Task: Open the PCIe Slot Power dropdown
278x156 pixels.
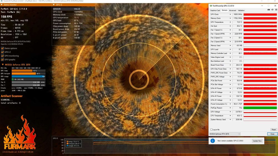Action: click(x=230, y=80)
